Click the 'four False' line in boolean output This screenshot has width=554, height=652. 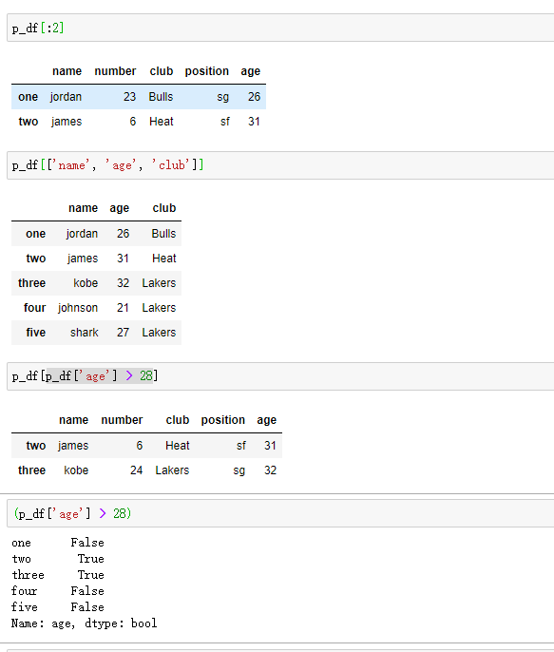tap(58, 591)
